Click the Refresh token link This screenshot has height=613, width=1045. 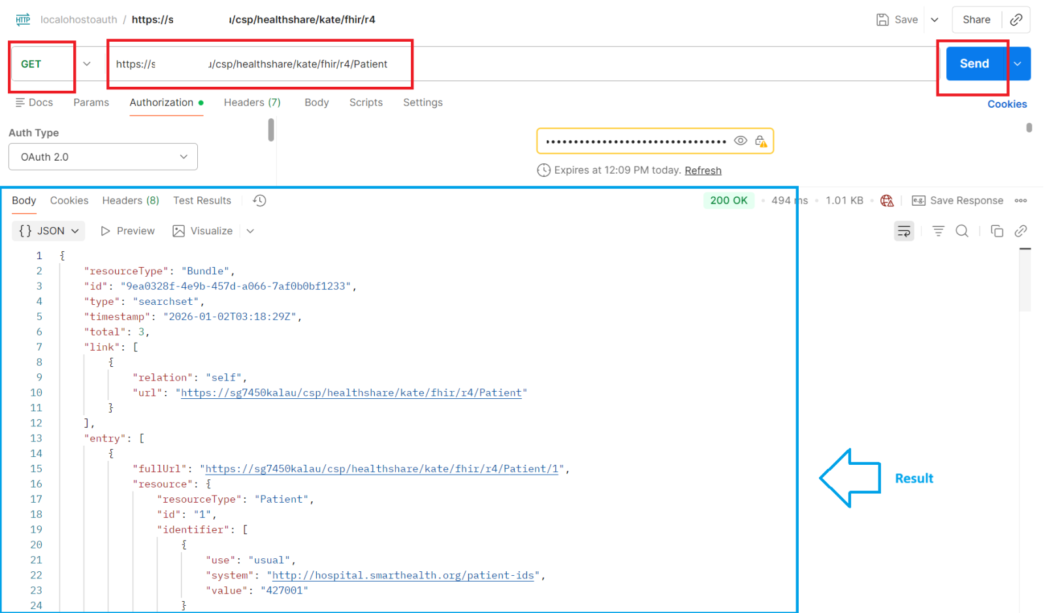[x=703, y=170]
